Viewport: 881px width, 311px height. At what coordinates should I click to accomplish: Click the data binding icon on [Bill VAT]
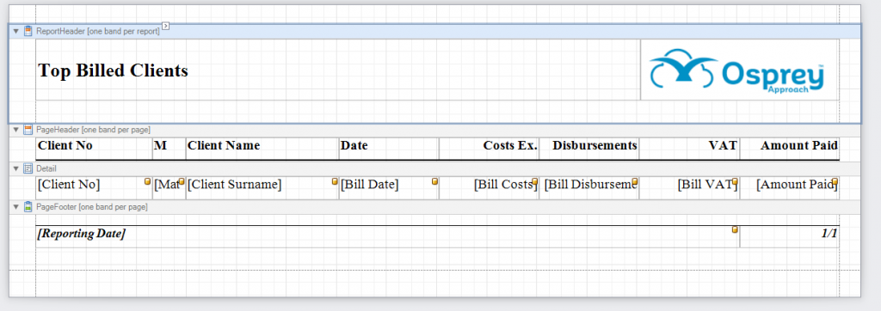735,181
